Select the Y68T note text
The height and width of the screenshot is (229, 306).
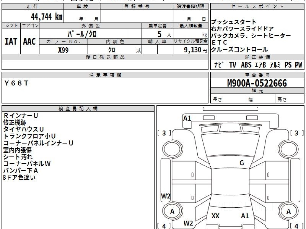tap(17, 83)
